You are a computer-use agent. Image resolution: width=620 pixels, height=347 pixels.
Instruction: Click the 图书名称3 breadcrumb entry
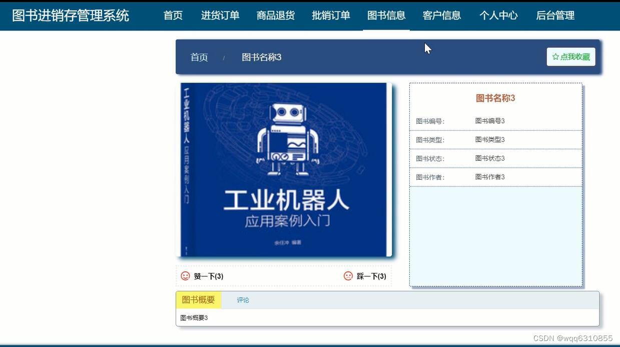(262, 57)
